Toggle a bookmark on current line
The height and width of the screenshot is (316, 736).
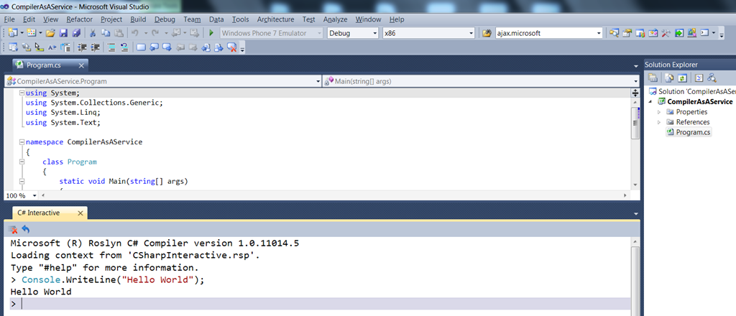point(141,47)
